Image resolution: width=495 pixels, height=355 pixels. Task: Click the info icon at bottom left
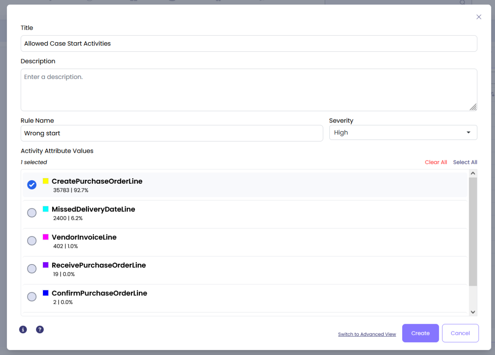coord(23,329)
